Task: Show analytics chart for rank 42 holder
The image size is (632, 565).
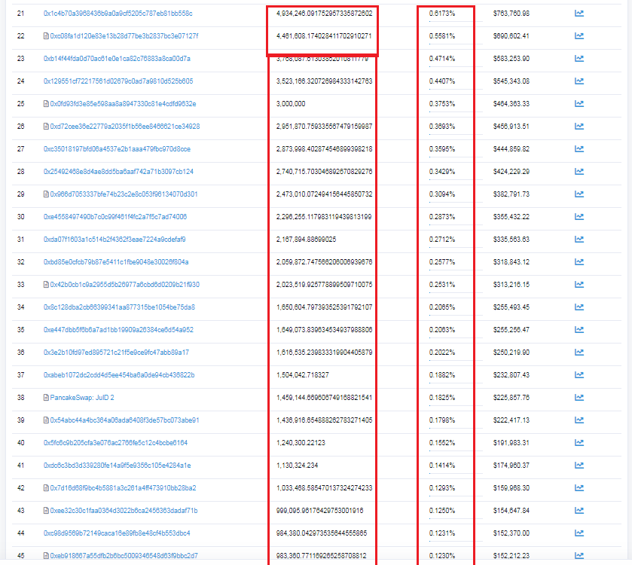Action: tap(579, 488)
